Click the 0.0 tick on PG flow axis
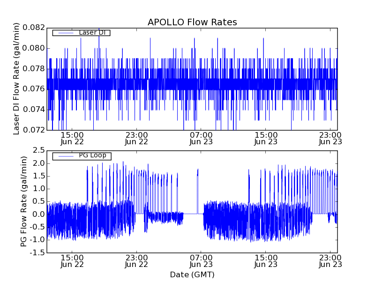The height and width of the screenshot is (281, 375). coord(39,214)
